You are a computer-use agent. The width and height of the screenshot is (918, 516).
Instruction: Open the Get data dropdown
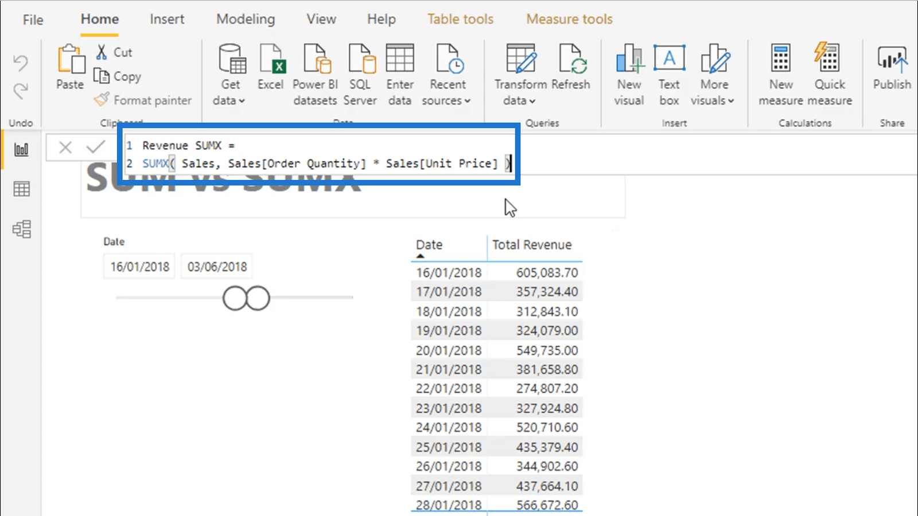click(230, 75)
